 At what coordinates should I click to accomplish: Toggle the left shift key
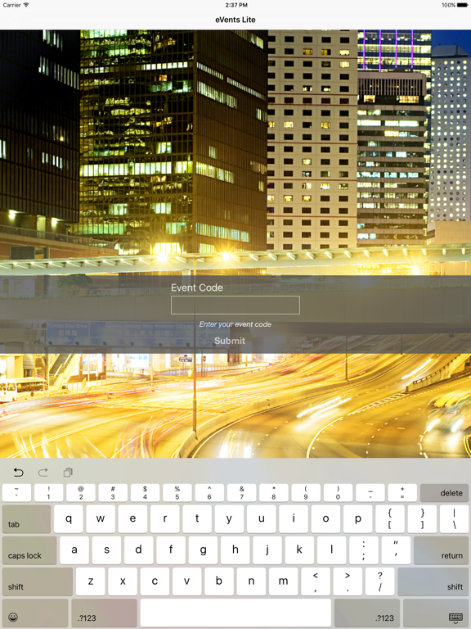pos(38,581)
